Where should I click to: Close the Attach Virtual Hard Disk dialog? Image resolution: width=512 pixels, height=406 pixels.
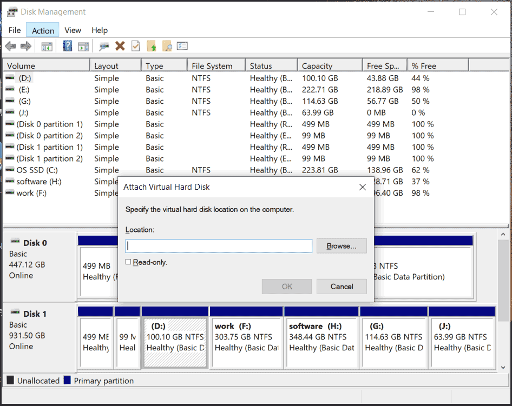point(363,187)
